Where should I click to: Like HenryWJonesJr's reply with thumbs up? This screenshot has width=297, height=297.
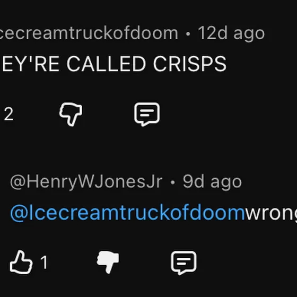pos(21,263)
